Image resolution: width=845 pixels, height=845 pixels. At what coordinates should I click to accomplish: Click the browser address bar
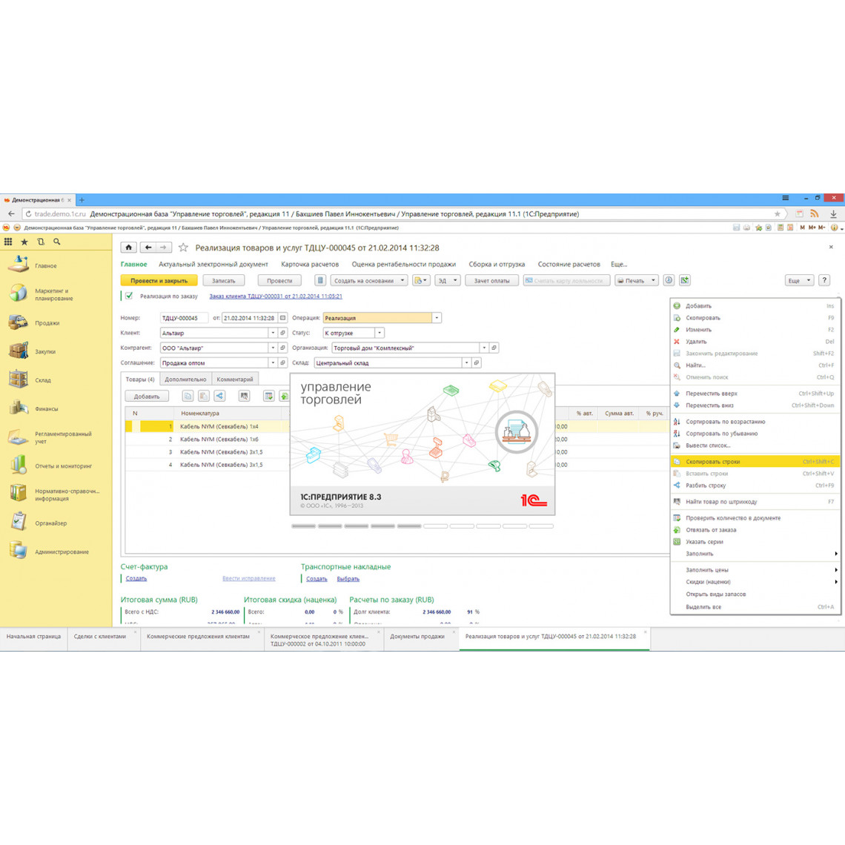click(x=404, y=214)
